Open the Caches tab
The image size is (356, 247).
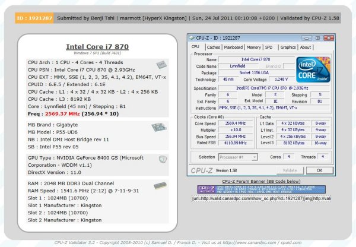pyautogui.click(x=213, y=47)
